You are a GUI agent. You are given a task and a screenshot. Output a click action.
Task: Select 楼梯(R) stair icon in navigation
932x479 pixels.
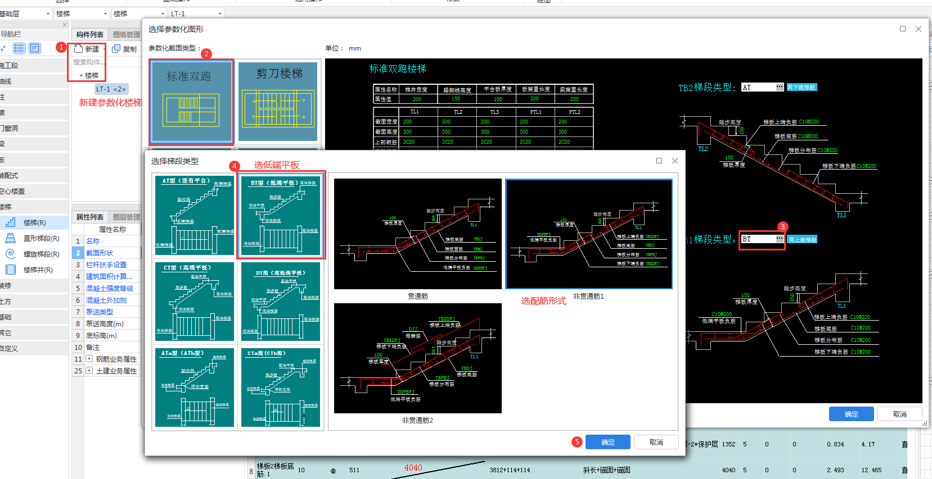11,222
